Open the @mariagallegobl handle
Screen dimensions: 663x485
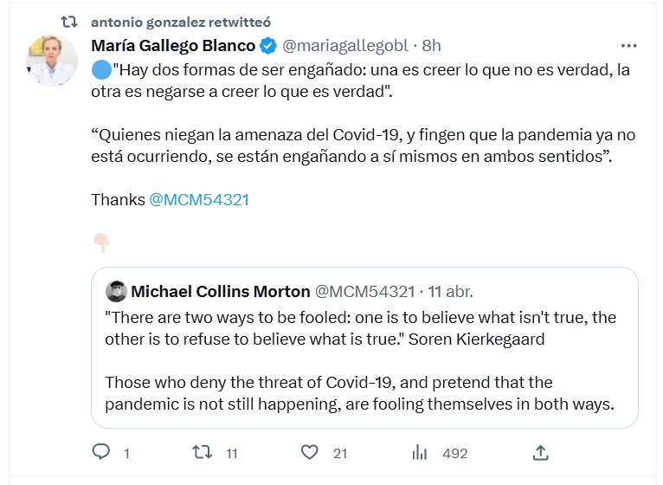click(x=344, y=46)
